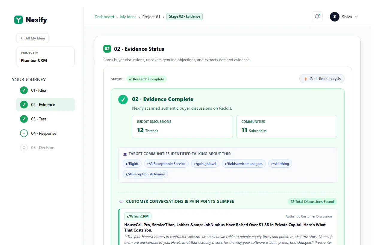
Task: Click the speech bubble icon beside Customer Conversations
Action: pyautogui.click(x=121, y=202)
